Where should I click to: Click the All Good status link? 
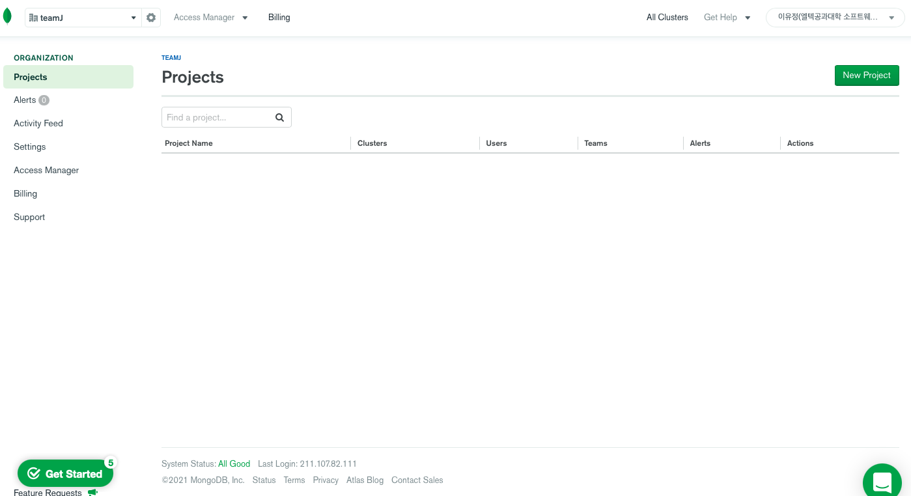point(234,463)
